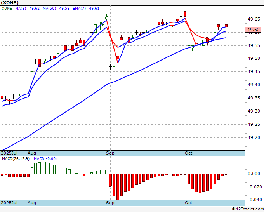
Task: Click the Sep label on MACD axis
Action: [x=110, y=203]
